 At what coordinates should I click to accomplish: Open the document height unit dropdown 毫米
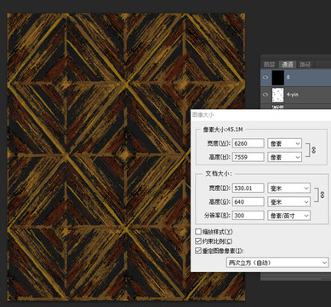288,202
